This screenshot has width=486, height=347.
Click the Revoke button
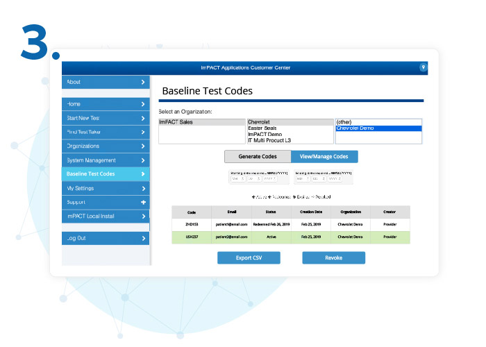334,257
